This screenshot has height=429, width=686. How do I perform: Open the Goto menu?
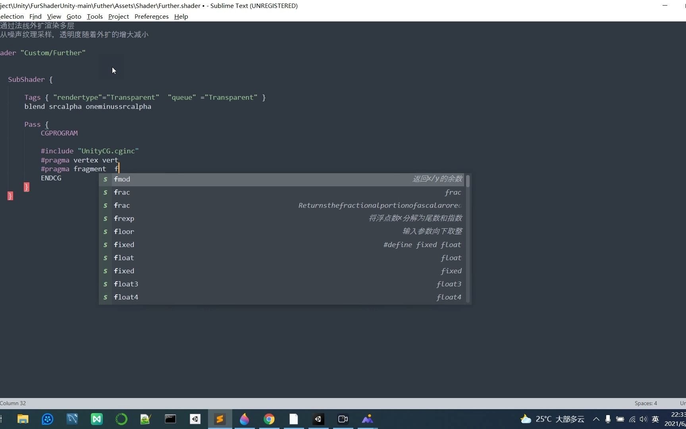coord(74,16)
